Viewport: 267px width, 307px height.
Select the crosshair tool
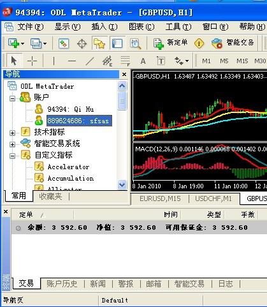(x=32, y=61)
